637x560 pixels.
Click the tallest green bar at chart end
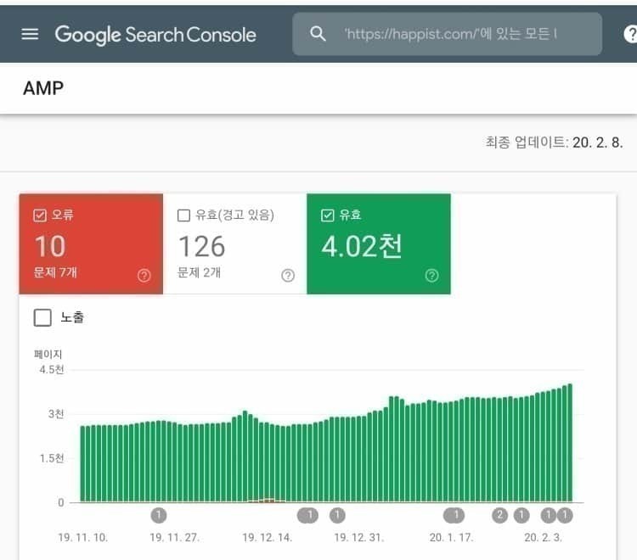coord(569,443)
